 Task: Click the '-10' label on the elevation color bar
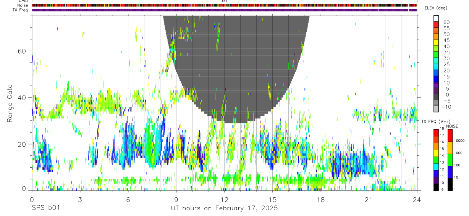pos(446,107)
